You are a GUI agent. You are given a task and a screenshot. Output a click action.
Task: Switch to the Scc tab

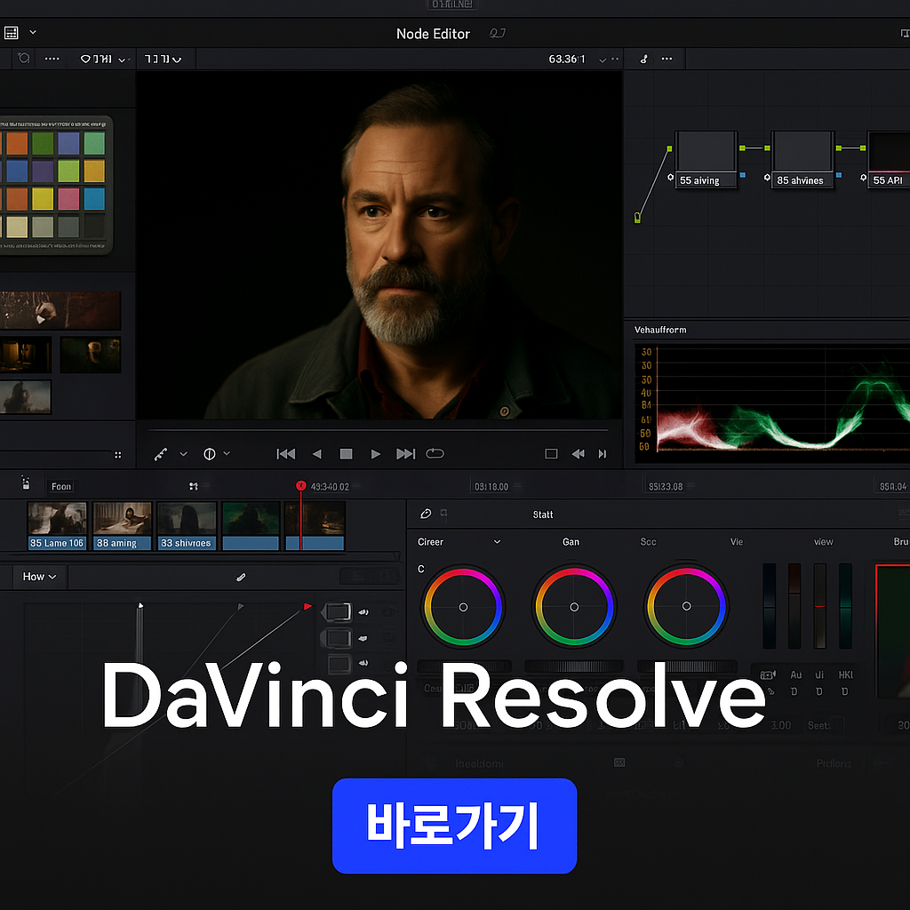click(648, 541)
